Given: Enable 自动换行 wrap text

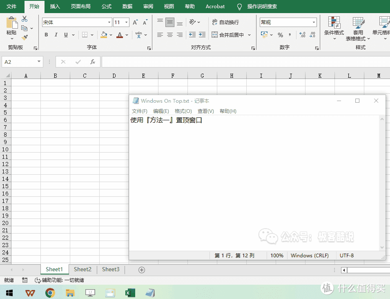Looking at the screenshot, I should point(225,22).
